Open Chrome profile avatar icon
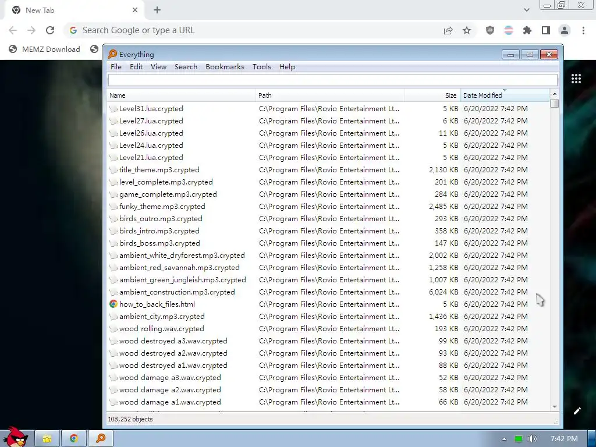This screenshot has width=596, height=447. pyautogui.click(x=565, y=30)
